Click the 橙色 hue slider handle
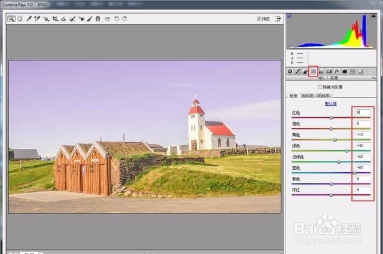This screenshot has height=254, width=383. pos(331,129)
